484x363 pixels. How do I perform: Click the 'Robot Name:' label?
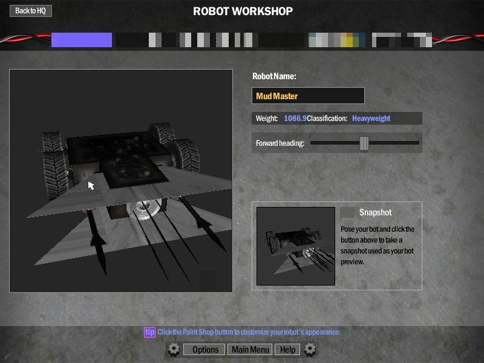click(x=274, y=76)
